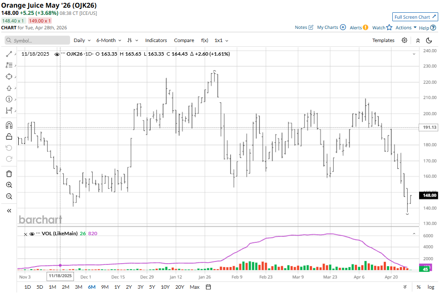Click the 11/18/2025 date axis marker
This screenshot has height=301, width=445.
tap(60, 276)
